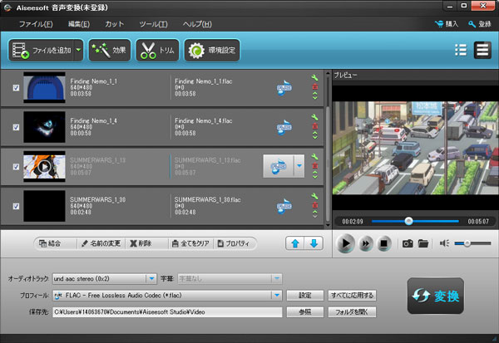Image resolution: width=499 pixels, height=343 pixels.
Task: Expand format dropdown arrow on SUMMERWARS_1_13 row
Action: tap(299, 166)
